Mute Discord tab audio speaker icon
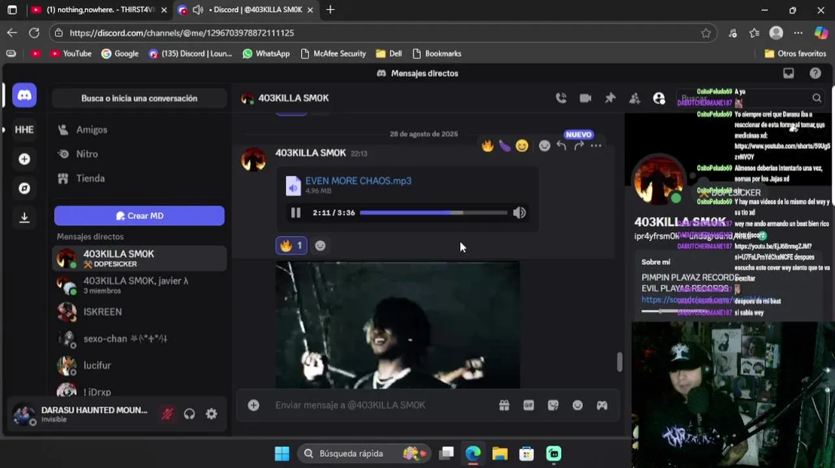The height and width of the screenshot is (468, 835). 197,10
